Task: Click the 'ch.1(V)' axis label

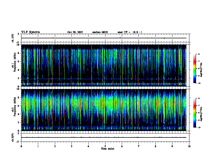Action: [x=13, y=38]
